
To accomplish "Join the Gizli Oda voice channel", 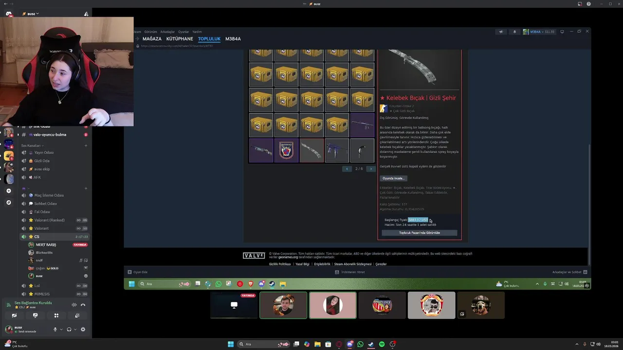I will [x=55, y=161].
